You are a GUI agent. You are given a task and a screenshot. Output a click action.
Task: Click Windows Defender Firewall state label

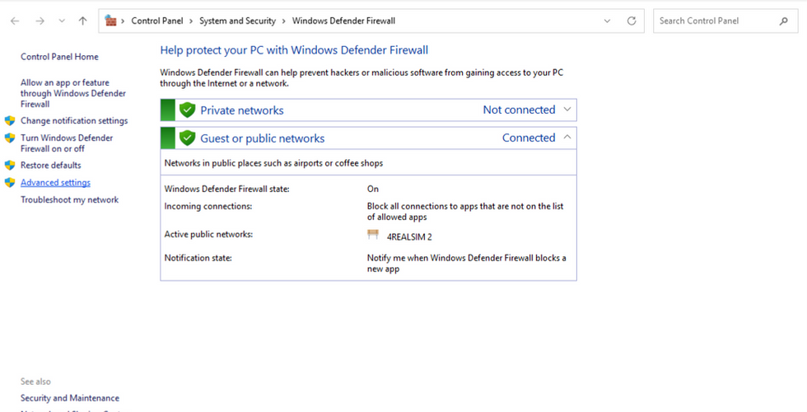[227, 189]
